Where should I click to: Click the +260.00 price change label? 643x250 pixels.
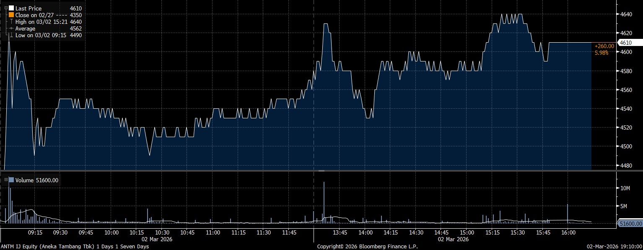pyautogui.click(x=604, y=46)
